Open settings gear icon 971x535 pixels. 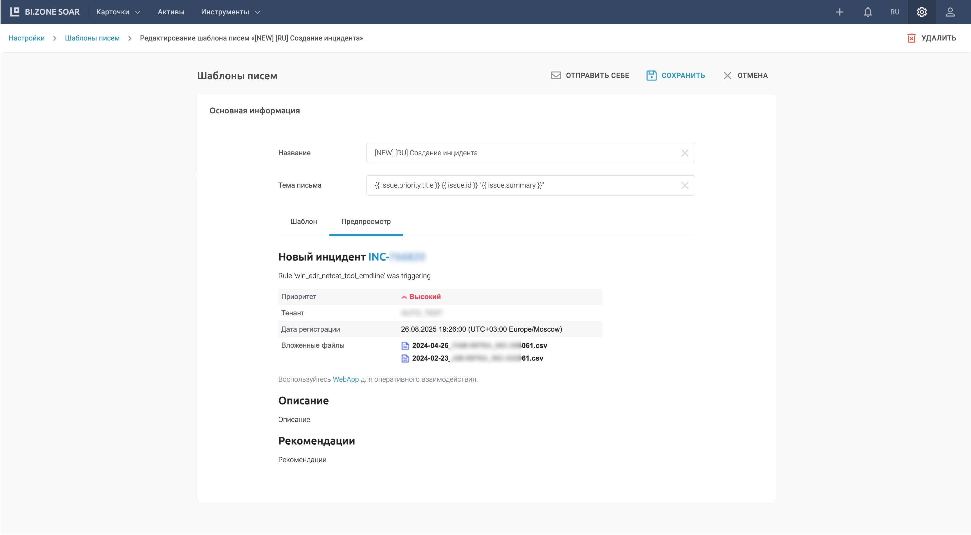click(x=921, y=12)
